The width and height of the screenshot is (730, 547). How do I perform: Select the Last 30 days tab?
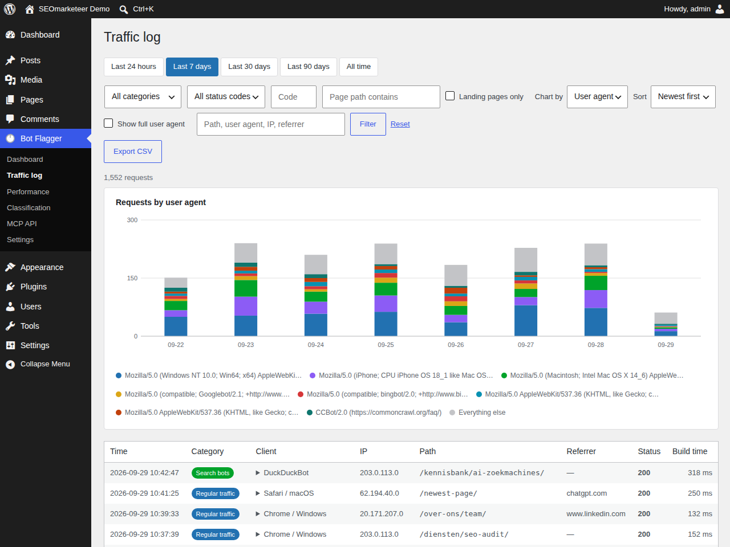pos(249,67)
